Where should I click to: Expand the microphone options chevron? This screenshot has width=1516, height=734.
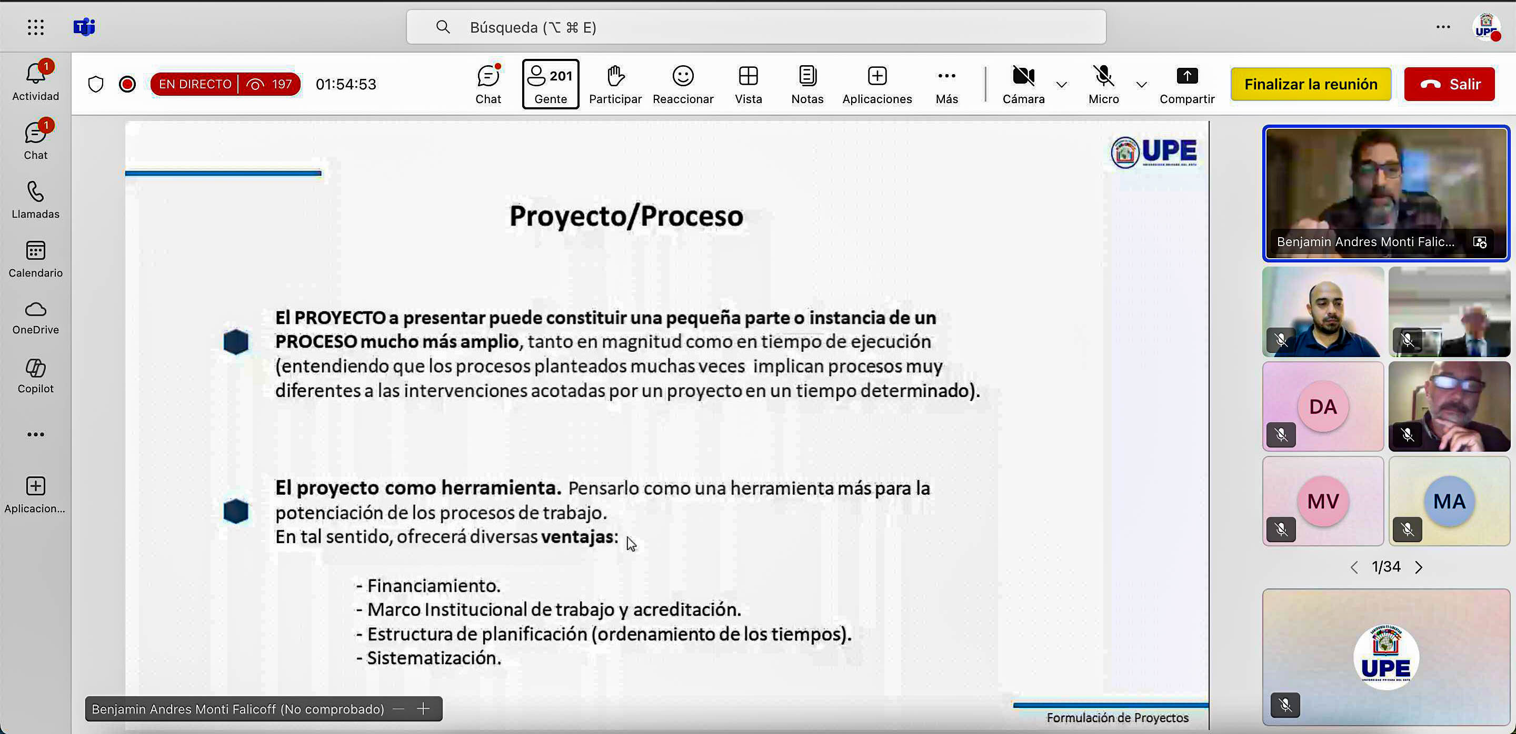1141,85
